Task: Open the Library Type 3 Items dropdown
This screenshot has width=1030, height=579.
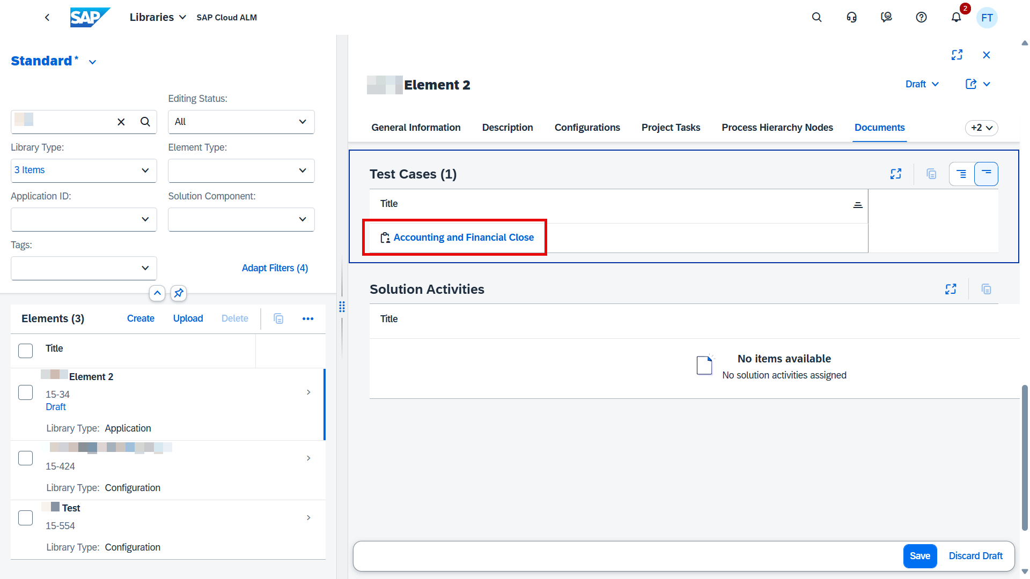Action: (84, 170)
